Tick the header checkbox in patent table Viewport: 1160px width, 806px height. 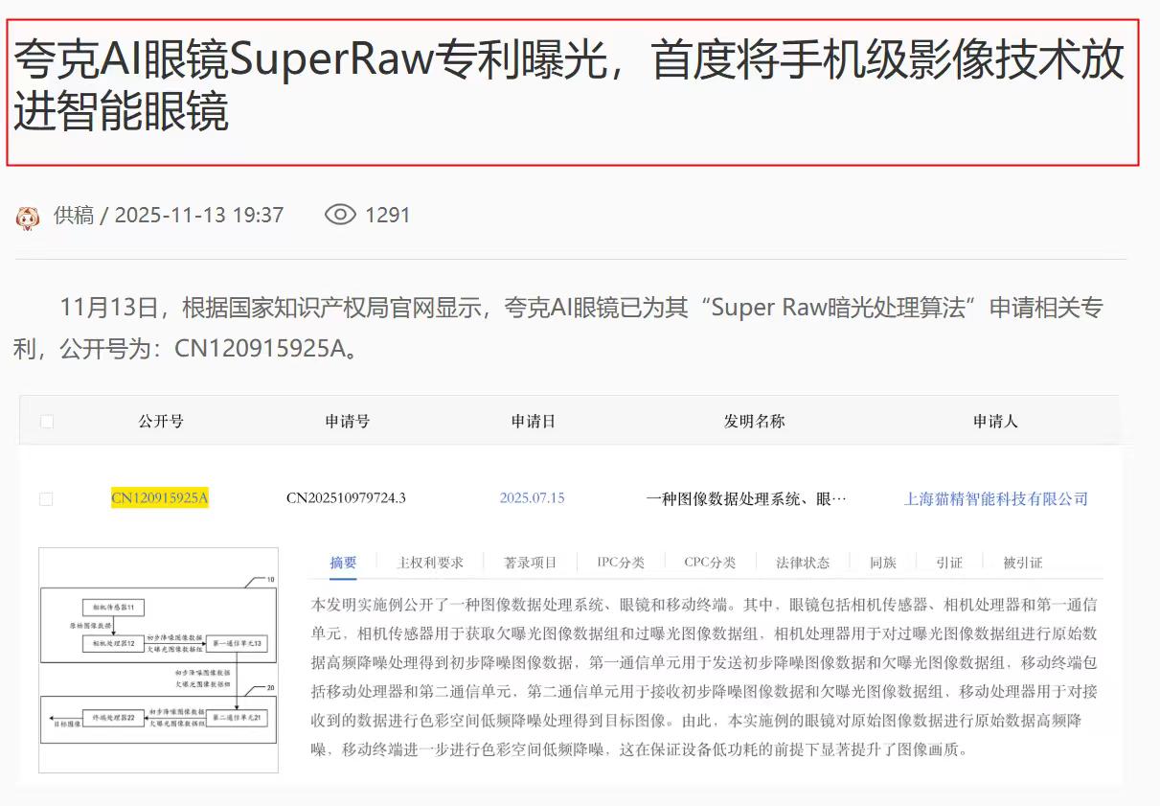tap(47, 422)
